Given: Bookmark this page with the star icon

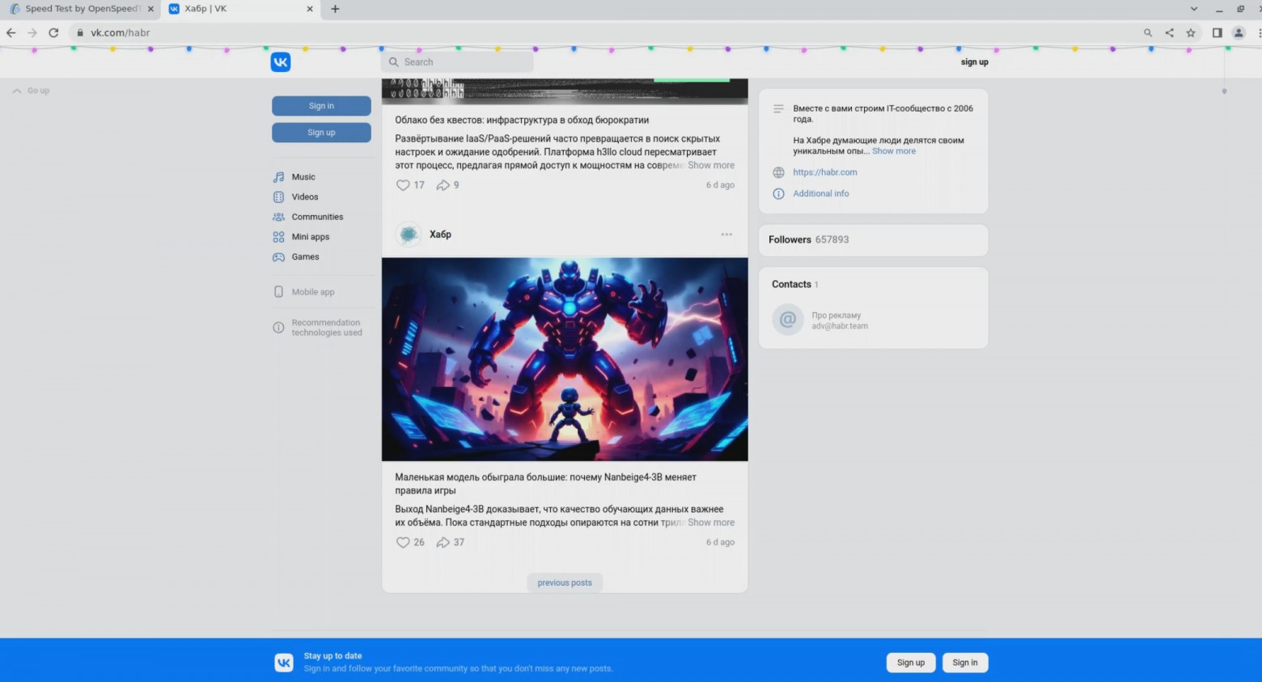Looking at the screenshot, I should click(1191, 33).
